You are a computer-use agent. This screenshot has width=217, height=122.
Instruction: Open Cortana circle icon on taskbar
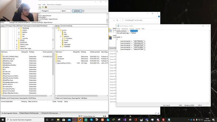[x=47, y=120]
